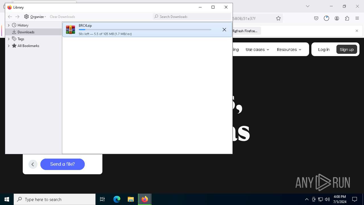Select History in Library sidebar

click(23, 25)
